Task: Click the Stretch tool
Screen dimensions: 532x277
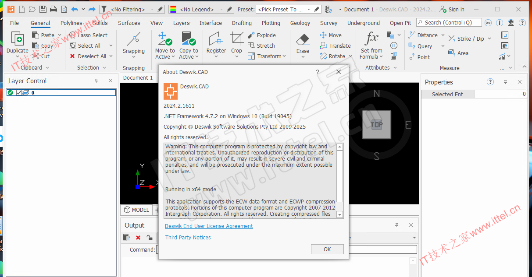Action: tap(261, 46)
